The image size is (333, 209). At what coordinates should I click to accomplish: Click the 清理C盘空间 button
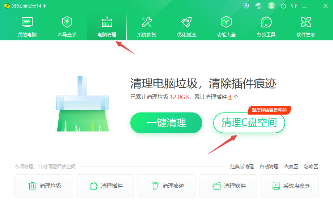(249, 123)
